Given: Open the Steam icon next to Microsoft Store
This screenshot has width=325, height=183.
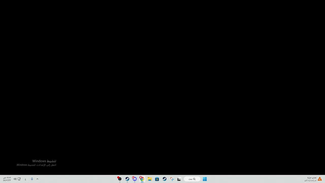Looking at the screenshot, I should point(165,179).
